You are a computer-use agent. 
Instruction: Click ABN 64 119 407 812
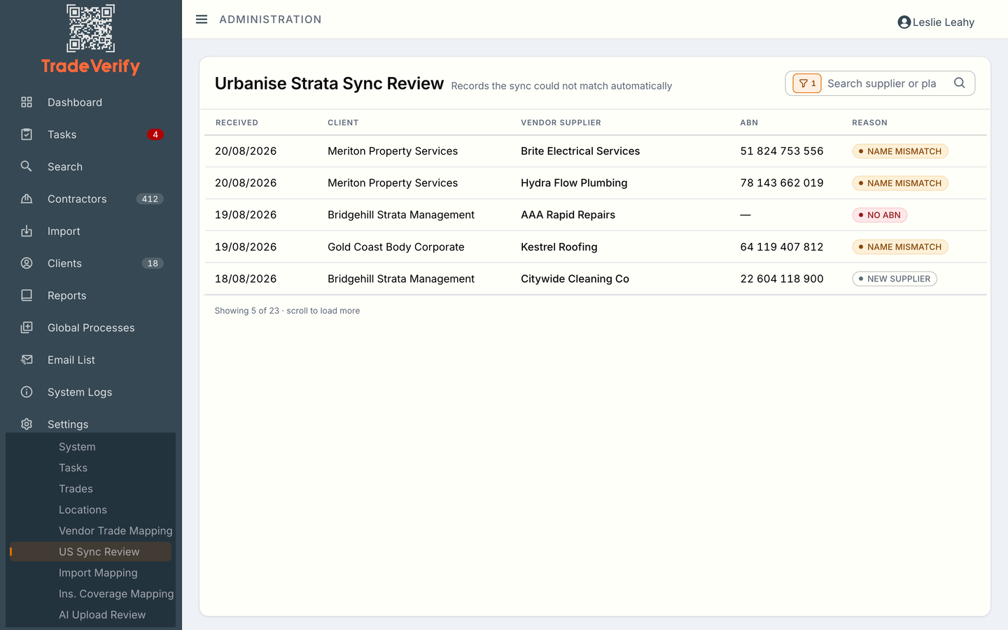coord(782,246)
